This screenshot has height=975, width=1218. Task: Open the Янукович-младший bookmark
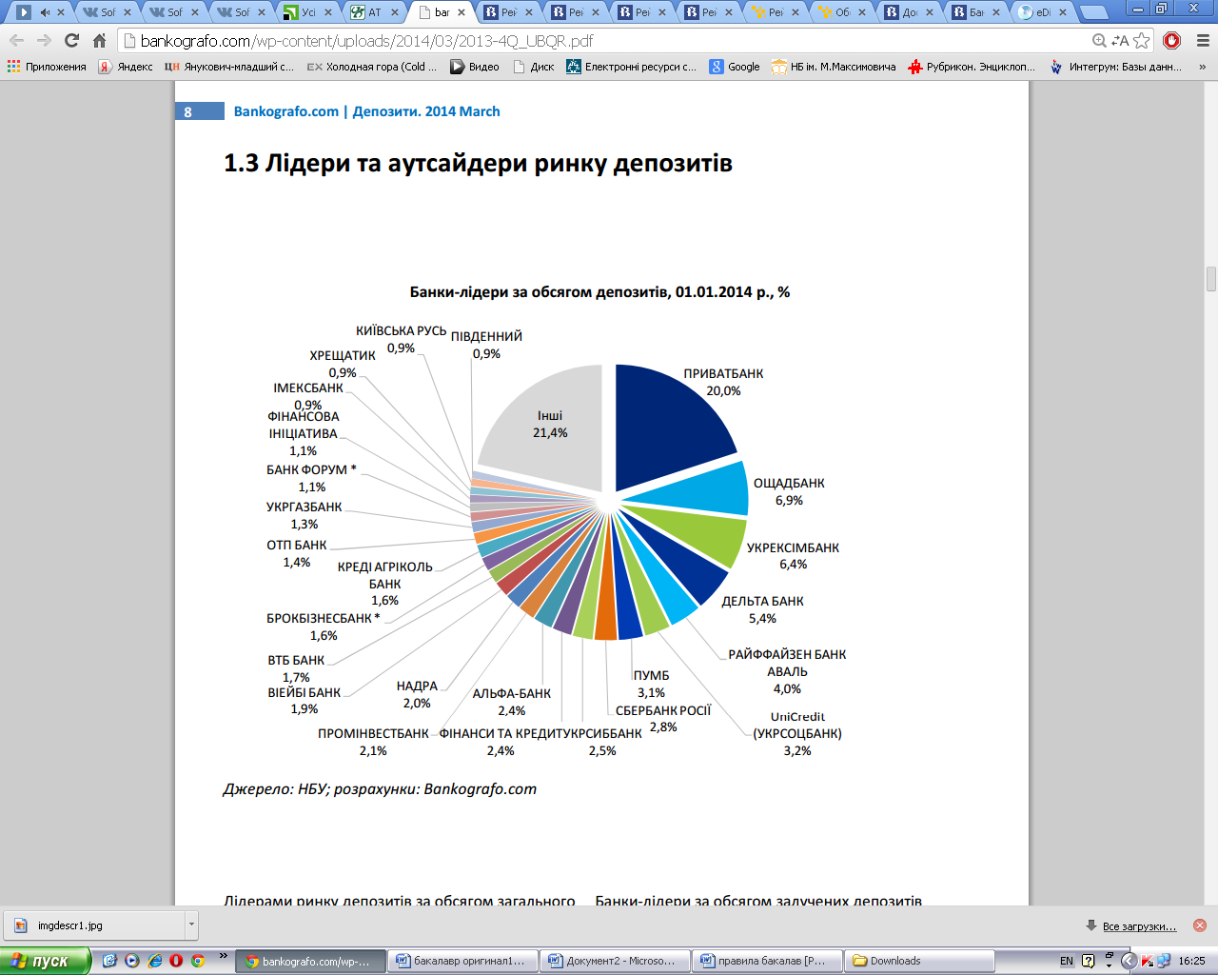click(x=229, y=67)
